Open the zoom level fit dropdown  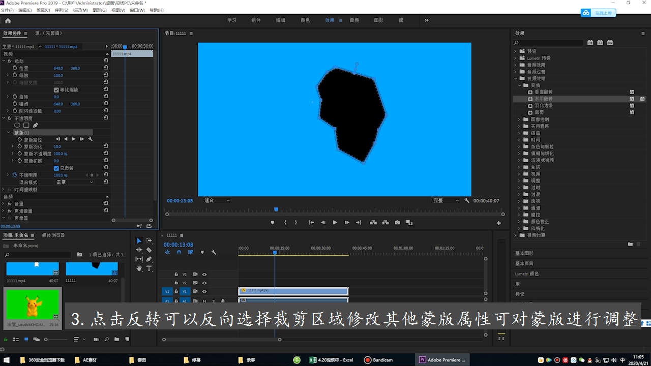(x=217, y=200)
